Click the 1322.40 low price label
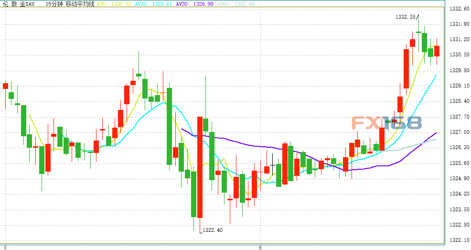The image size is (471, 250). 213,230
